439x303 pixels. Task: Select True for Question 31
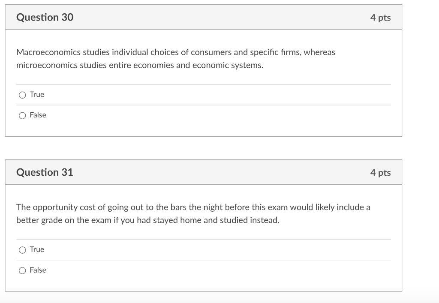22,250
